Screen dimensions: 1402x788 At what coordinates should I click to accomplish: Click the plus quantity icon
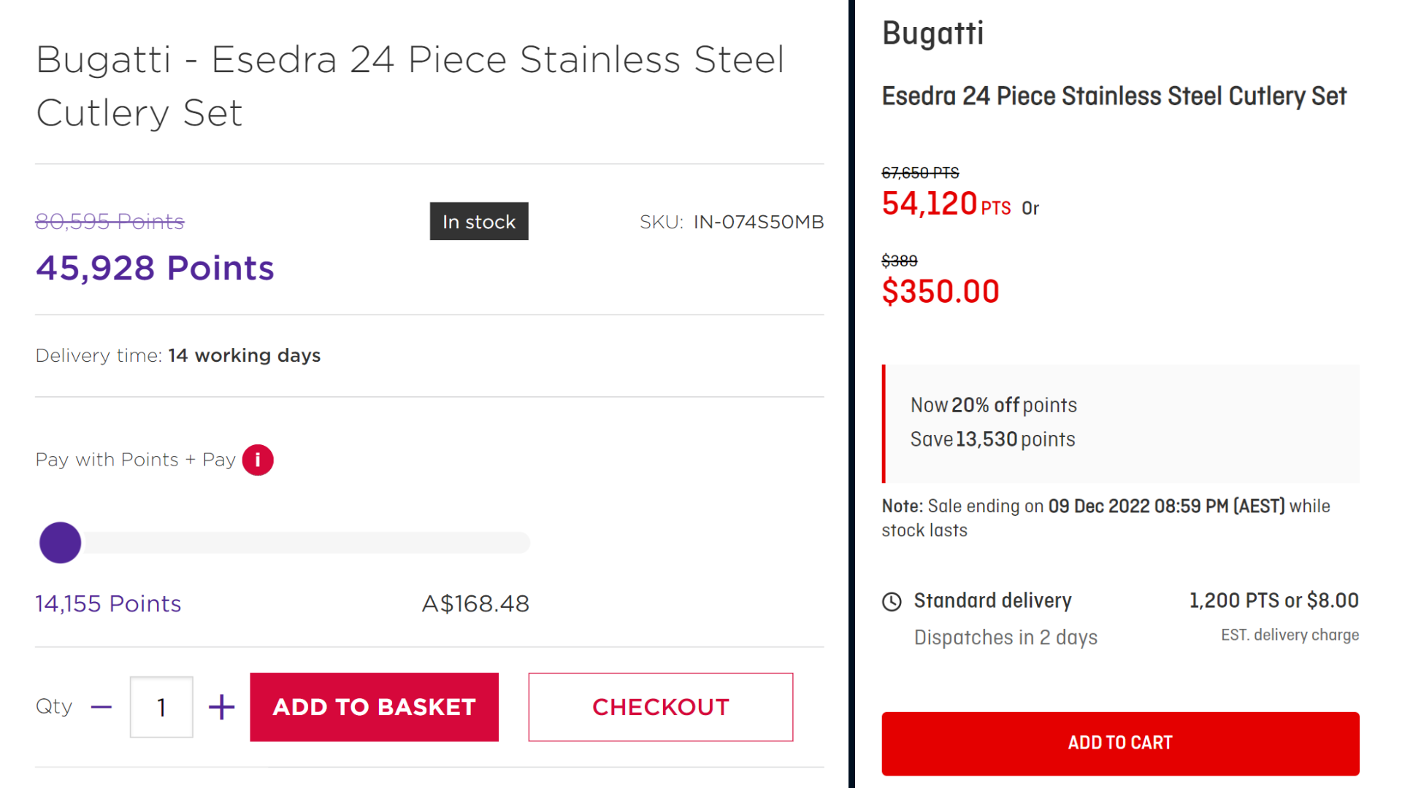coord(221,707)
